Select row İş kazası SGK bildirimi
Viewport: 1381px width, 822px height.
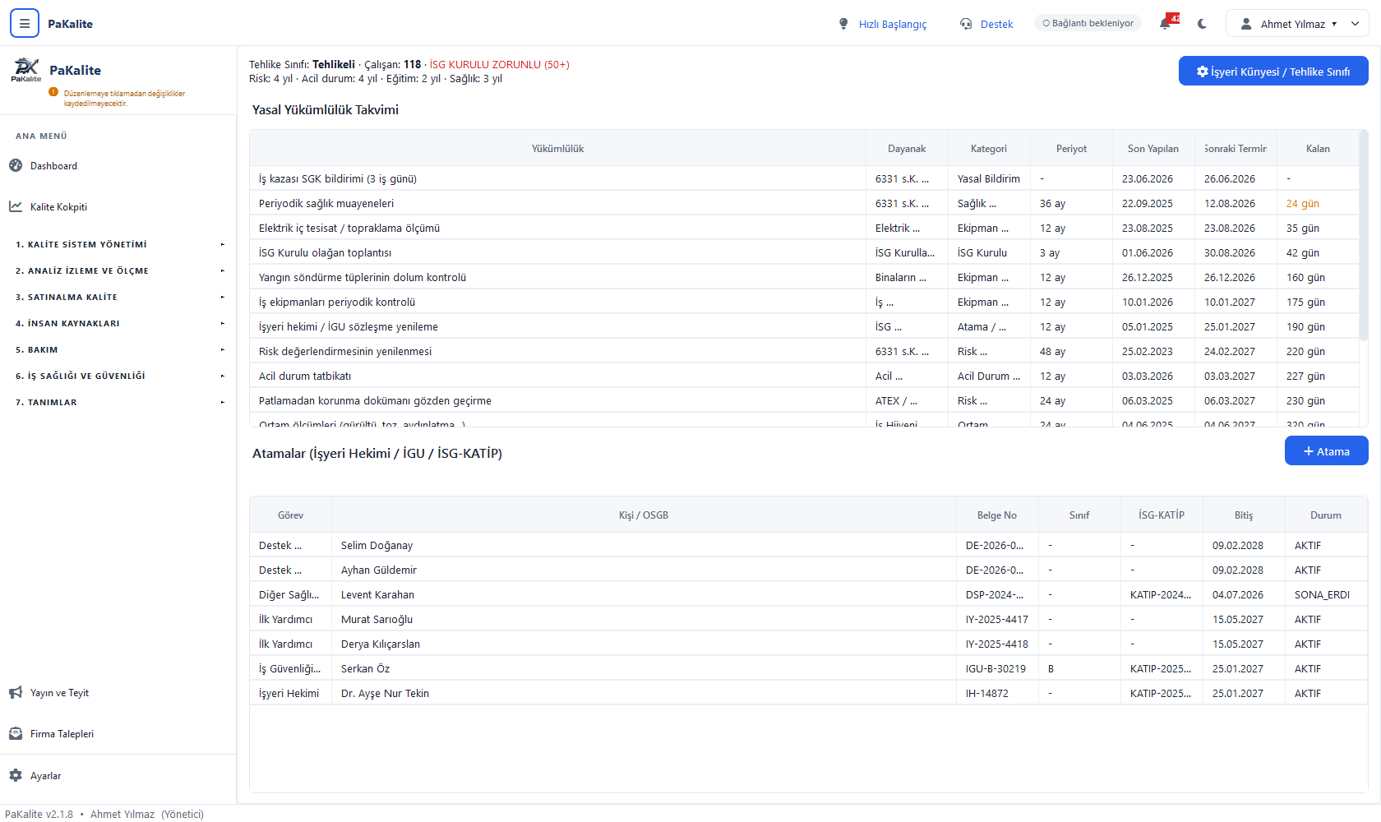(x=804, y=178)
